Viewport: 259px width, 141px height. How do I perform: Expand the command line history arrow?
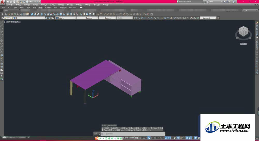[x=164, y=134]
